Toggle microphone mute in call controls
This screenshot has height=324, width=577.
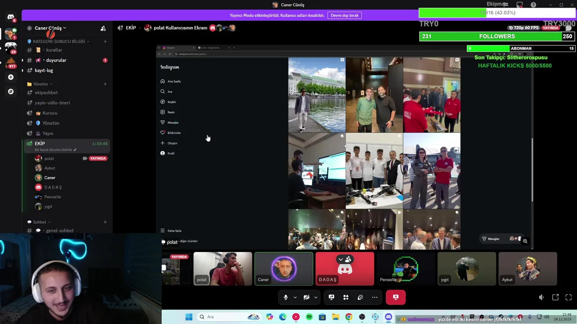pos(285,297)
